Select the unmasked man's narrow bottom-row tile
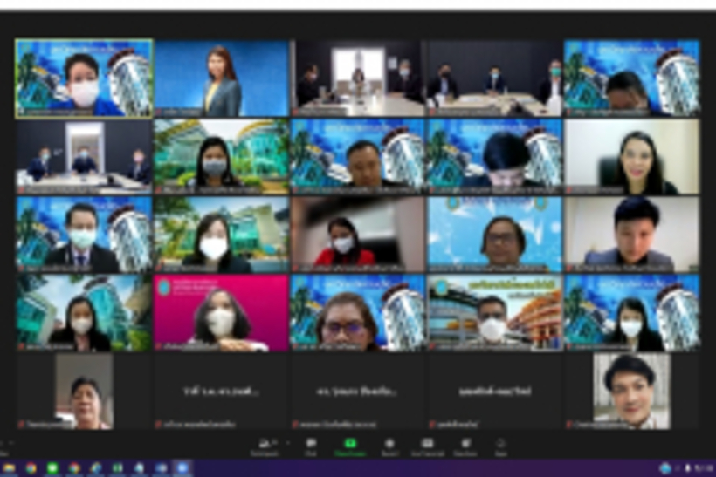 coord(631,392)
